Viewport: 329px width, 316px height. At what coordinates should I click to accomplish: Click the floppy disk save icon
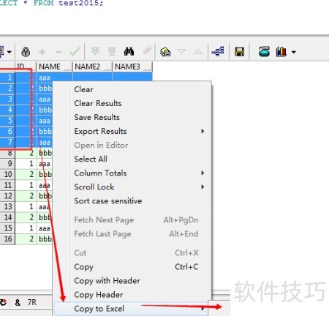(239, 52)
